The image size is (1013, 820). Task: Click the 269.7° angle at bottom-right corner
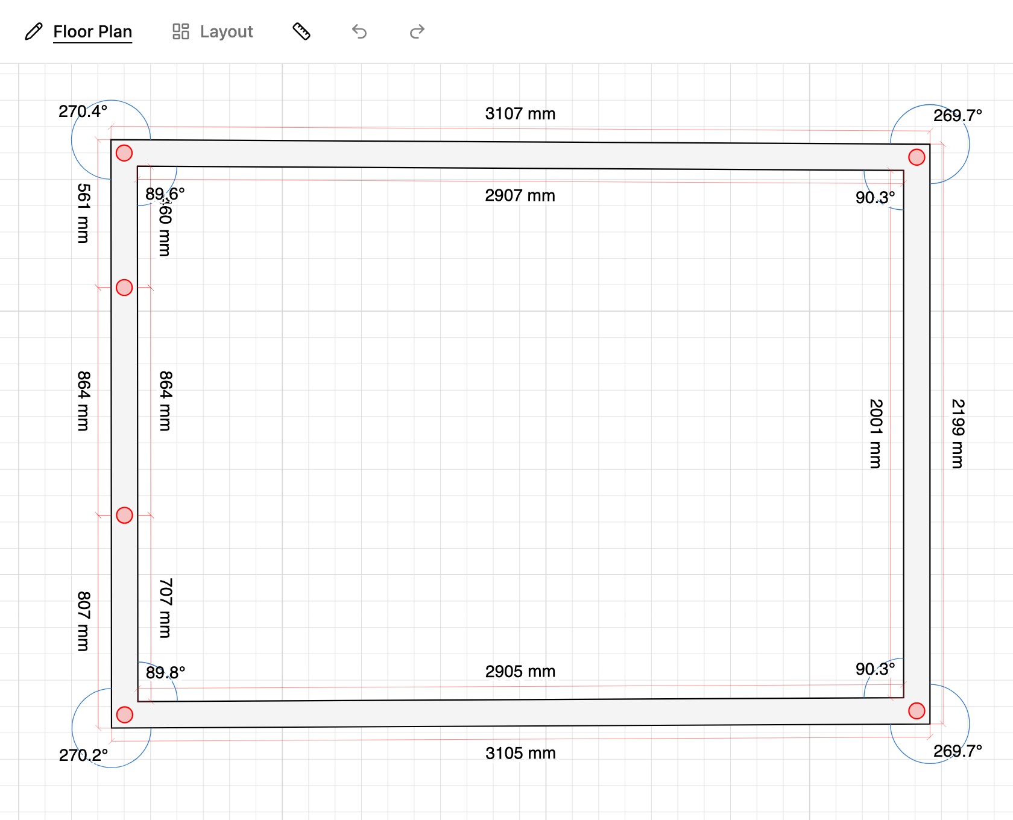pyautogui.click(x=958, y=751)
